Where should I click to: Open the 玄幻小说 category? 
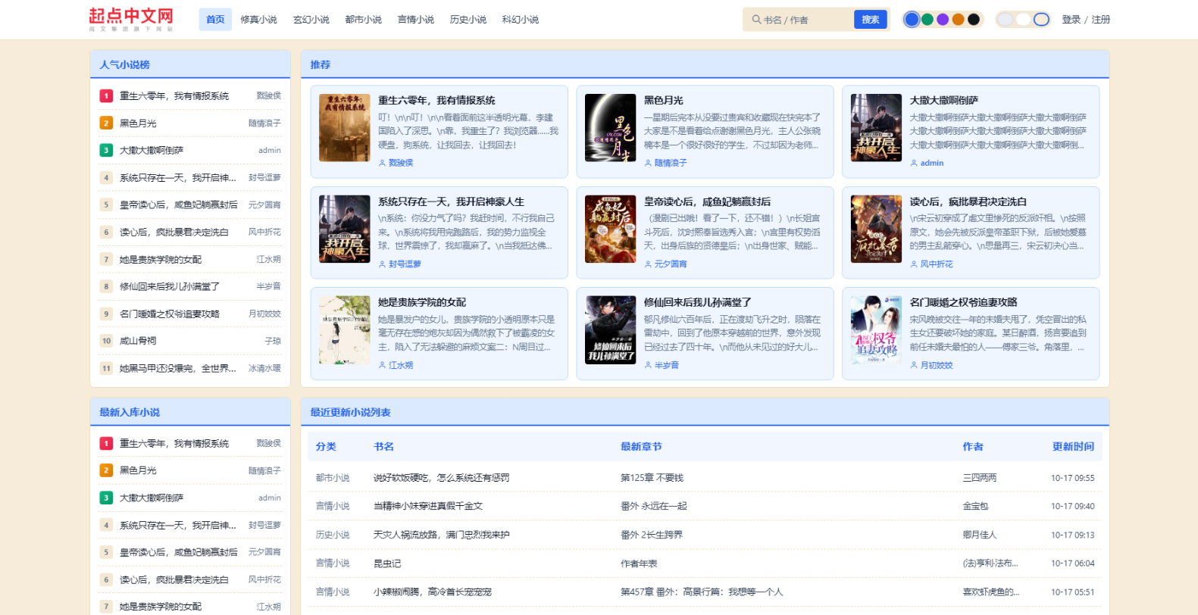(x=311, y=20)
